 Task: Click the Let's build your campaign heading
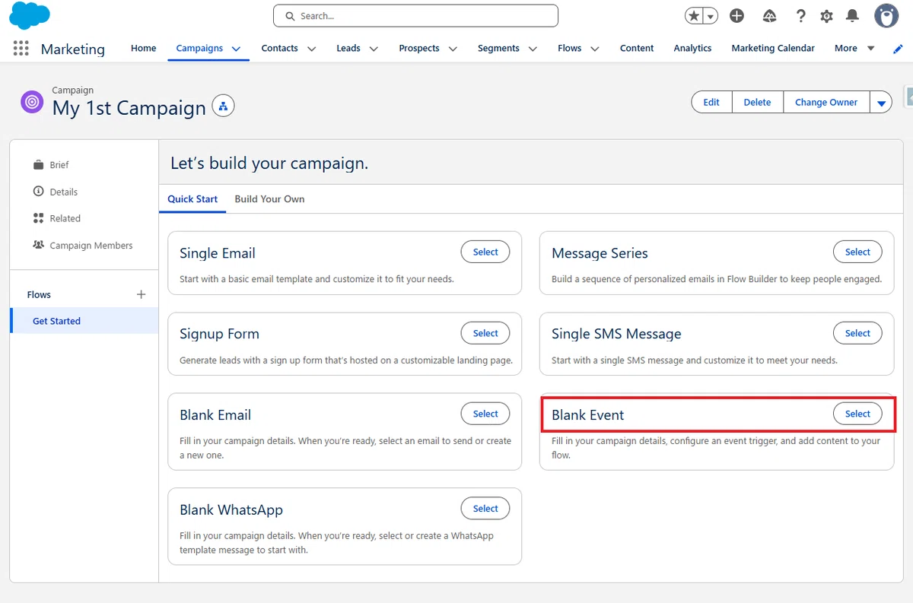coord(269,163)
